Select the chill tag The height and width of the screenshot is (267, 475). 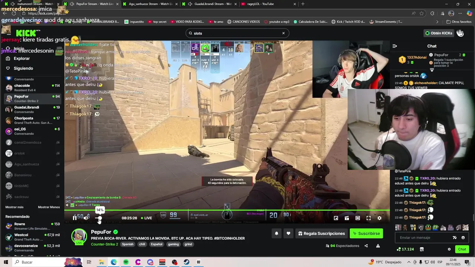[142, 244]
